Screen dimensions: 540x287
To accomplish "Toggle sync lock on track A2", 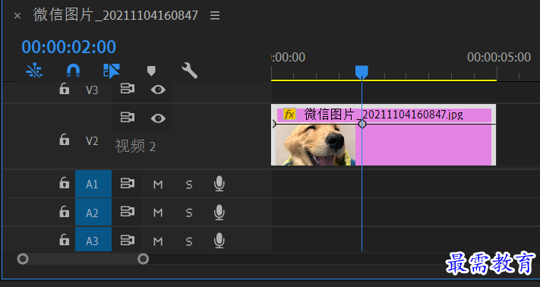I will pyautogui.click(x=127, y=211).
